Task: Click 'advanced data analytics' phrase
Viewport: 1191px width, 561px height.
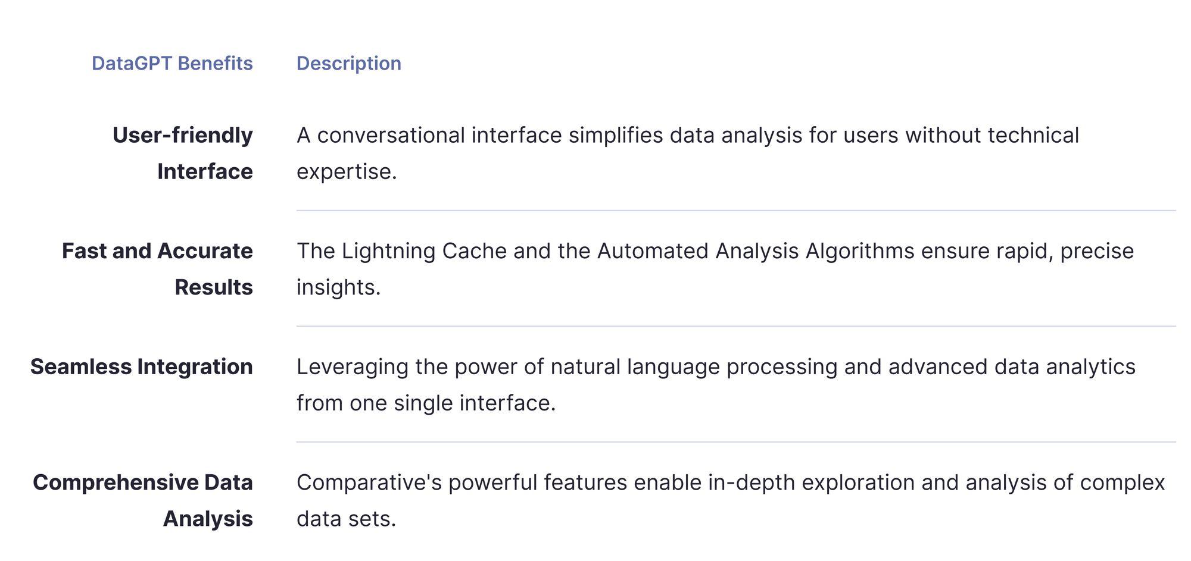Action: (1012, 367)
